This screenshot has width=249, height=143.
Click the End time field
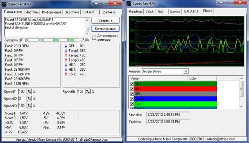coord(168,122)
